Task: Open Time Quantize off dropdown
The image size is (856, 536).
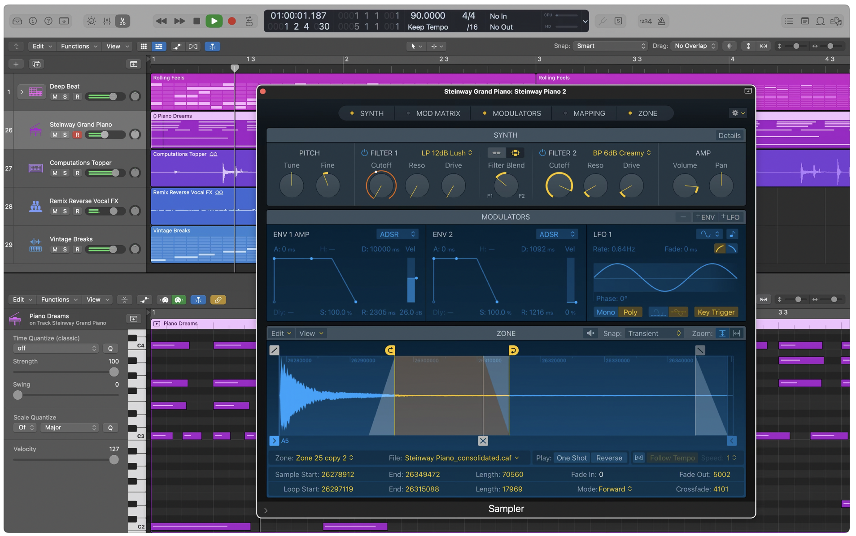Action: click(56, 348)
